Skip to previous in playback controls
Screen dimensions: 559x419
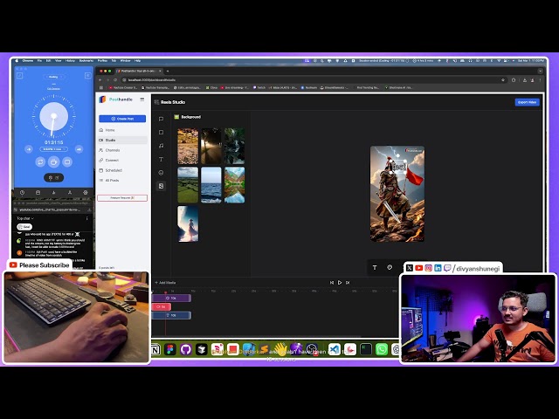[332, 283]
